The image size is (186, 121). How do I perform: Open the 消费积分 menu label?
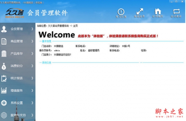17,66
